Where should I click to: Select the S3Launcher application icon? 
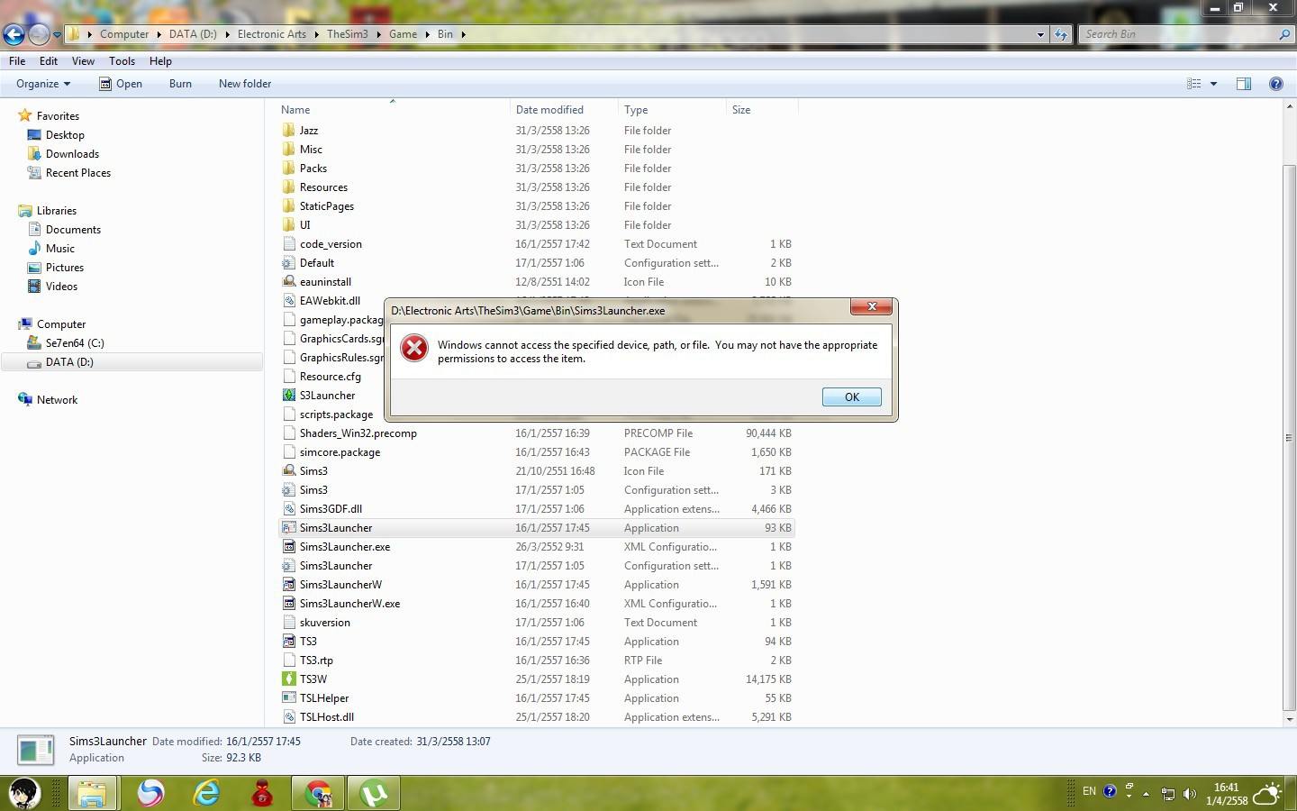288,396
